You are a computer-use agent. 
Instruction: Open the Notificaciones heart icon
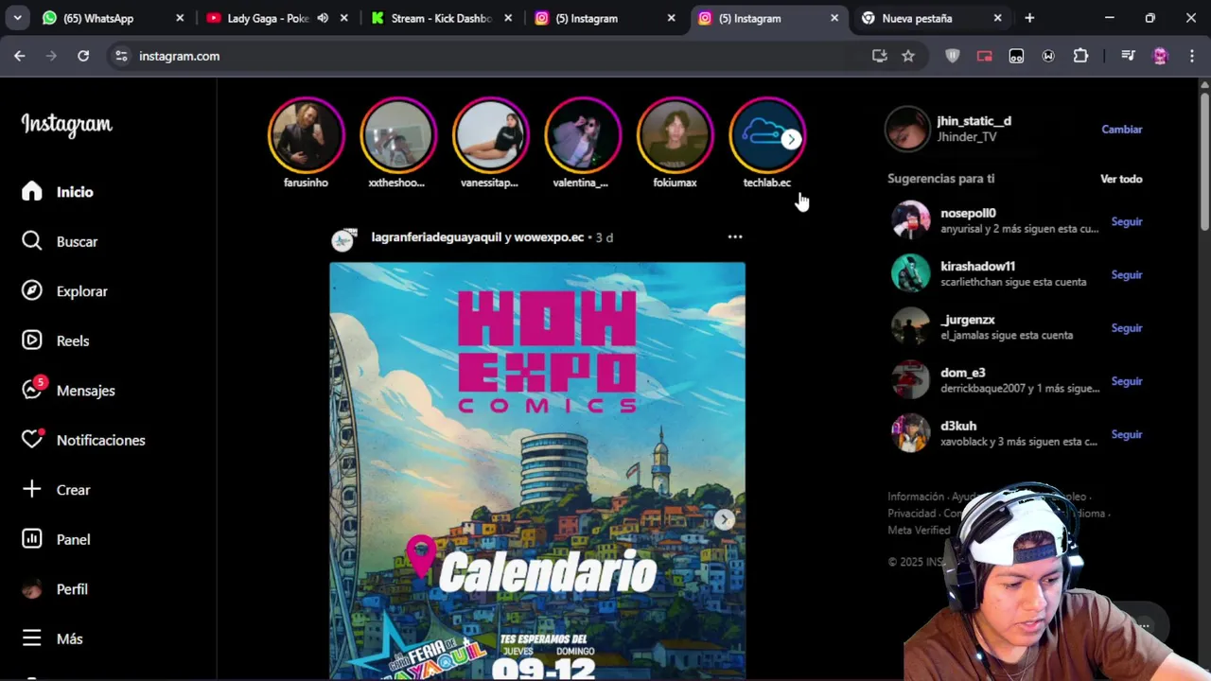pyautogui.click(x=32, y=440)
